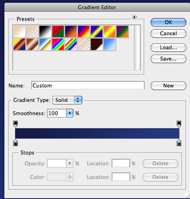Click on the blue gradient bar
Image resolution: width=190 pixels, height=199 pixels.
[x=97, y=133]
